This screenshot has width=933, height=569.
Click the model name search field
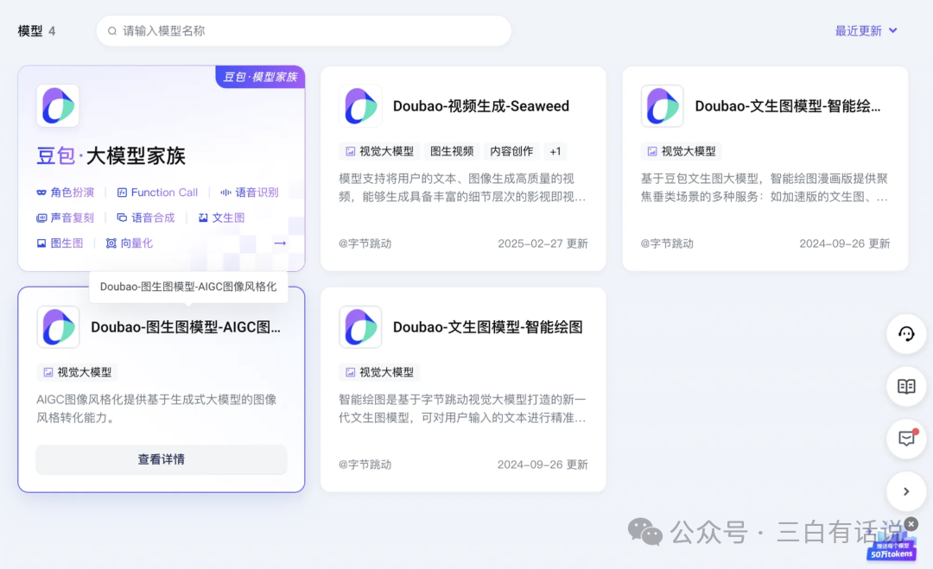(x=303, y=31)
